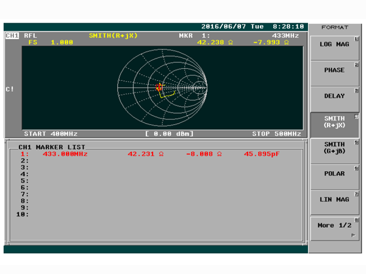Click the 45.895pF capacitance value

pyautogui.click(x=262, y=154)
